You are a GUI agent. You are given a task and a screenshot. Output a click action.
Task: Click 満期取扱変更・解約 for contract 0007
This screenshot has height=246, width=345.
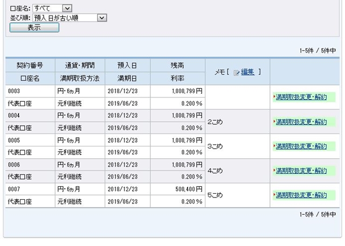(x=301, y=195)
